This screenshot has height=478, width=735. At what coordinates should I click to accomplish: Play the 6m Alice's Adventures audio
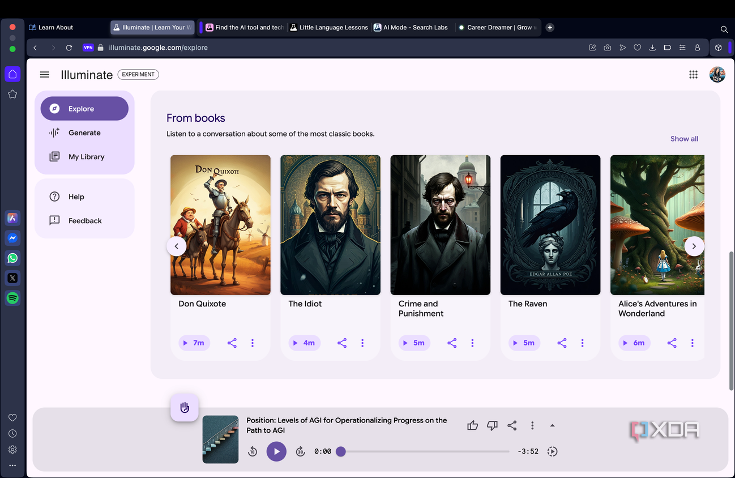[634, 343]
